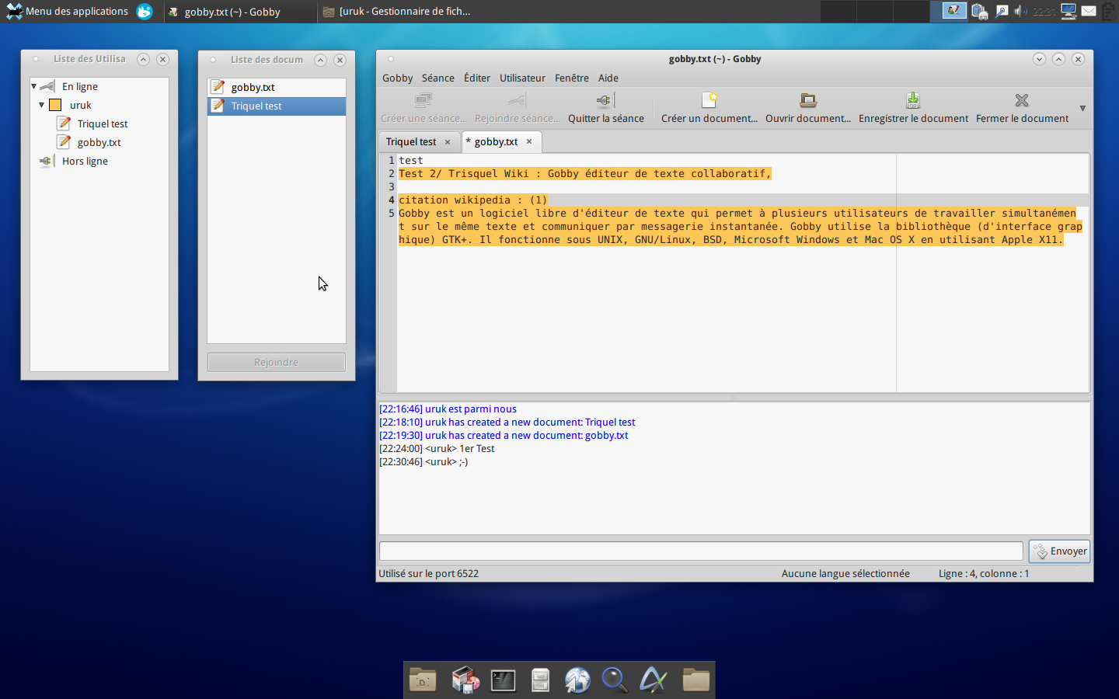Open the Aide menu

click(608, 78)
